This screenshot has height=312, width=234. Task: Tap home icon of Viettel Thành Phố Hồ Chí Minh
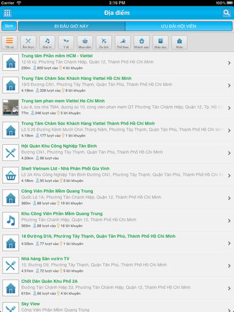10,130
